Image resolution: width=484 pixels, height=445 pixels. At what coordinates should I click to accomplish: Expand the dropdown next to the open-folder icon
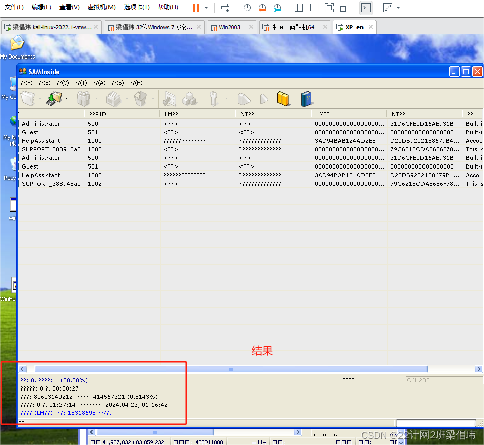click(40, 99)
